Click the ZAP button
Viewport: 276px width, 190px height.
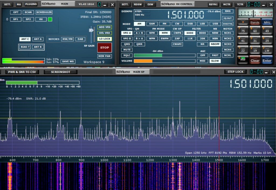(x=177, y=38)
